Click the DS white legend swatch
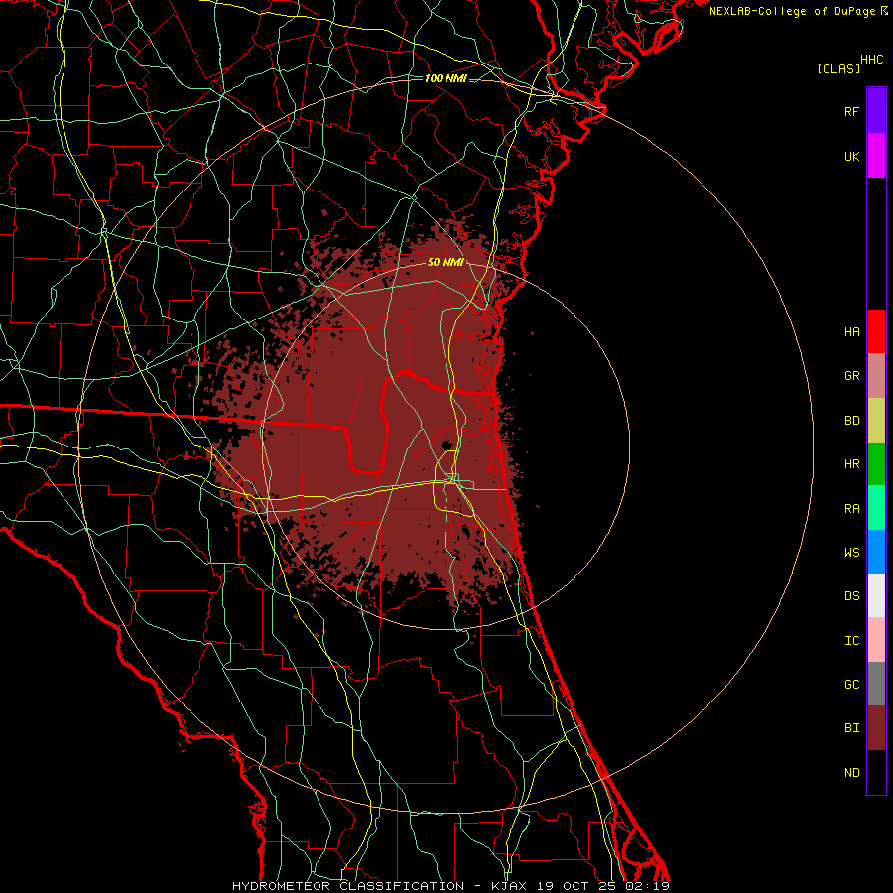This screenshot has width=893, height=893. [x=876, y=595]
